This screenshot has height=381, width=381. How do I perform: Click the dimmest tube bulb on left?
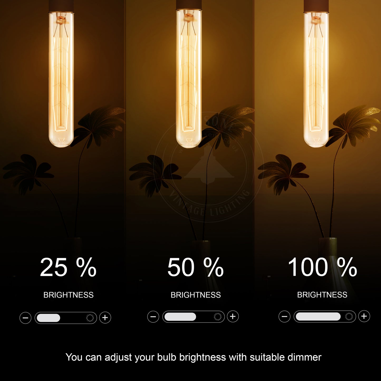pyautogui.click(x=61, y=79)
